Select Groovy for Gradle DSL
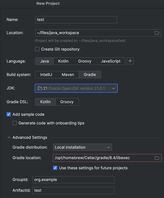 pyautogui.click(x=67, y=102)
